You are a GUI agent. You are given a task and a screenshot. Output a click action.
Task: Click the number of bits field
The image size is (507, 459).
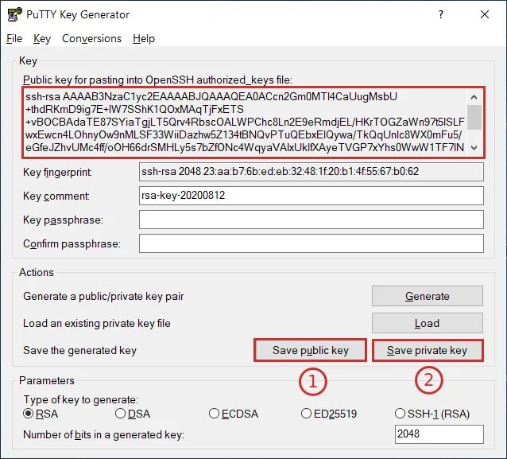[x=439, y=434]
